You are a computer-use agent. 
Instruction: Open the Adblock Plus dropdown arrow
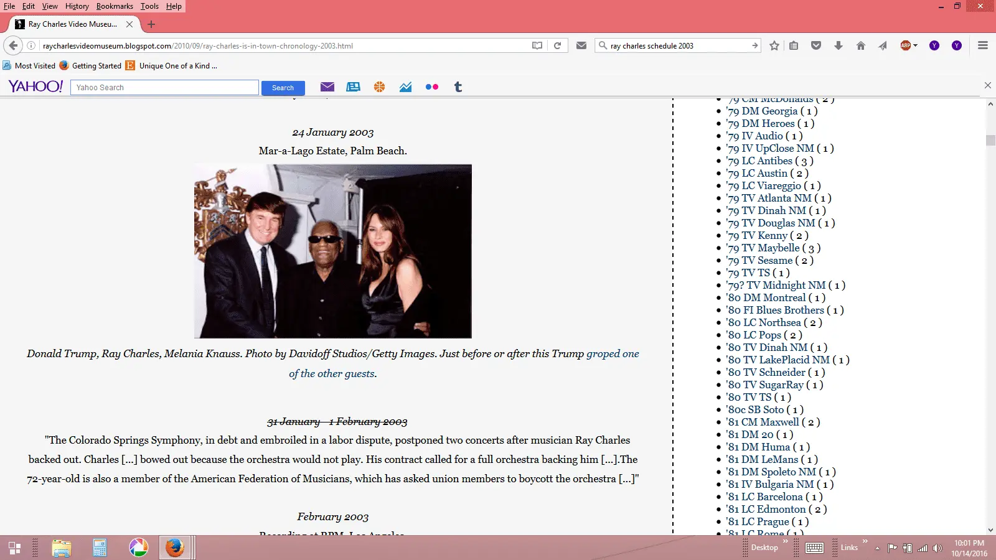click(916, 45)
